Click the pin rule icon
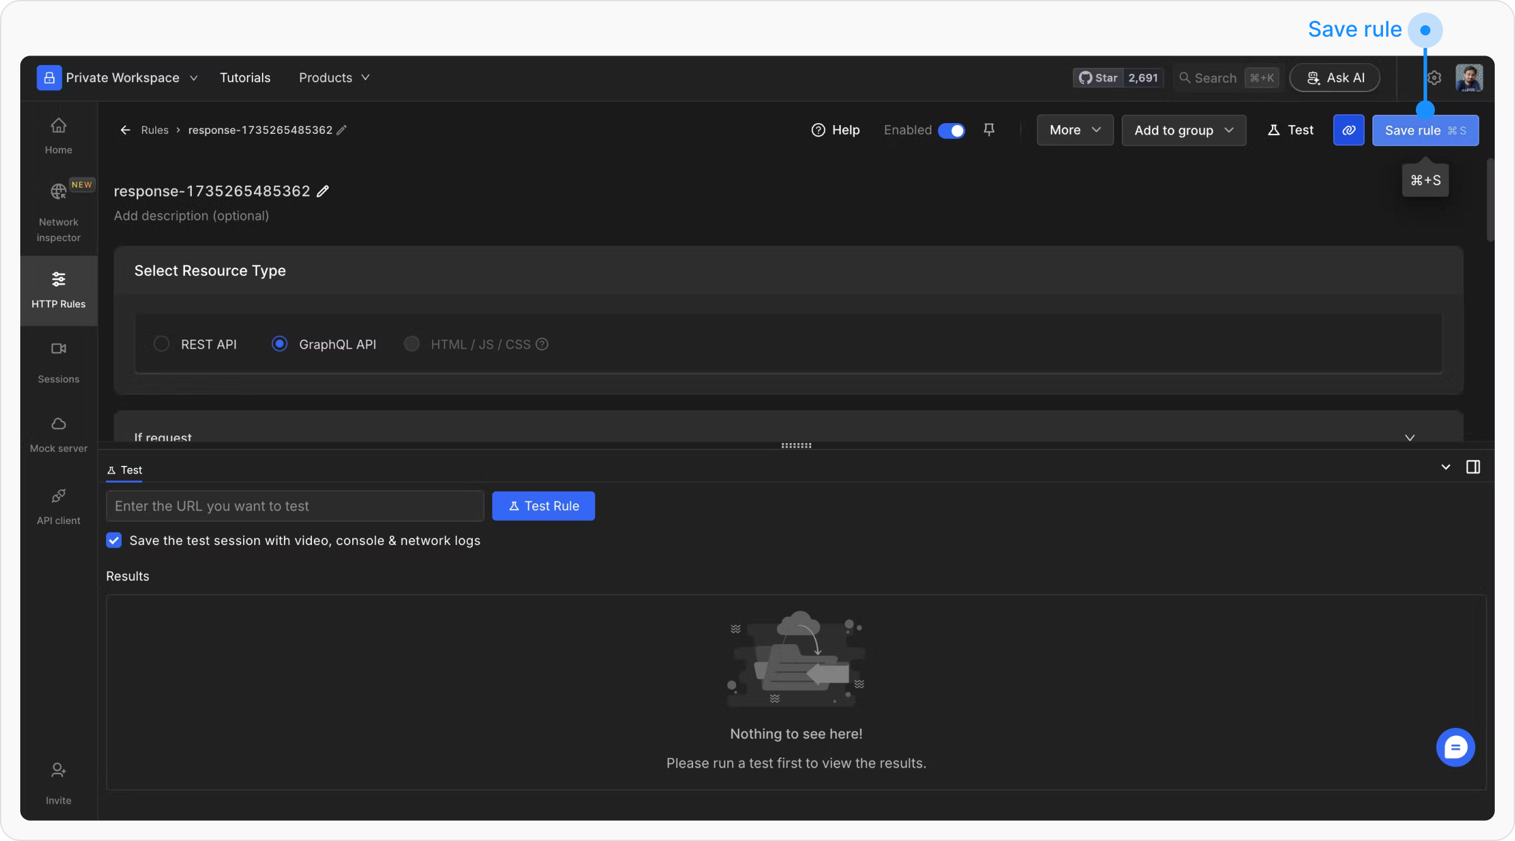This screenshot has width=1515, height=841. (989, 129)
